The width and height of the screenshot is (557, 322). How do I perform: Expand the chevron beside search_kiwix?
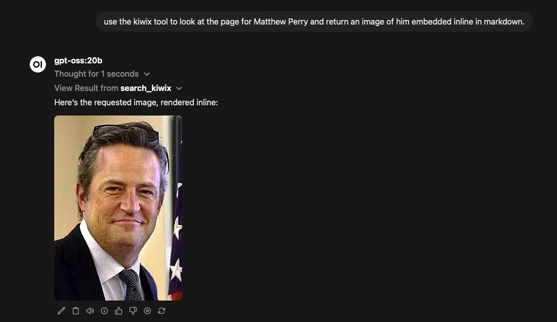point(179,88)
